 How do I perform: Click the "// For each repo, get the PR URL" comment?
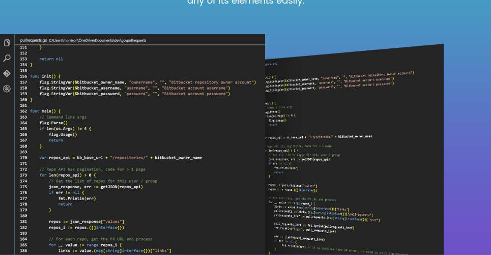[x=101, y=239]
